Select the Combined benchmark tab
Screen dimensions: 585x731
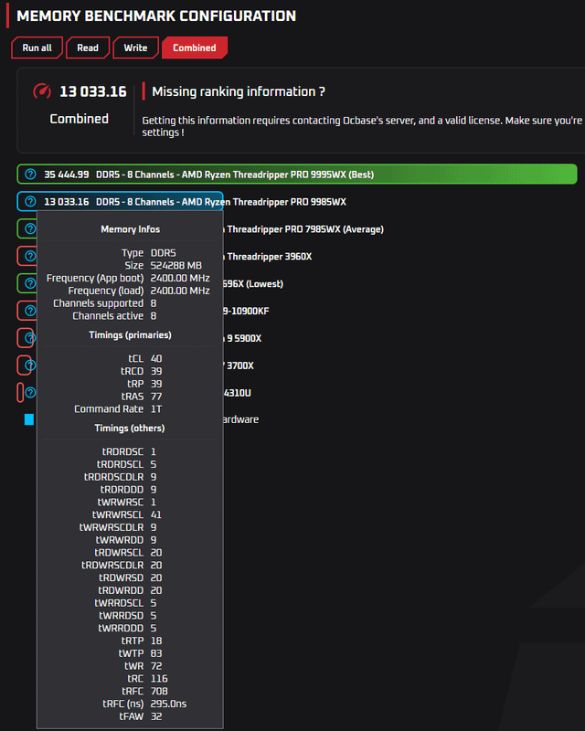(195, 48)
